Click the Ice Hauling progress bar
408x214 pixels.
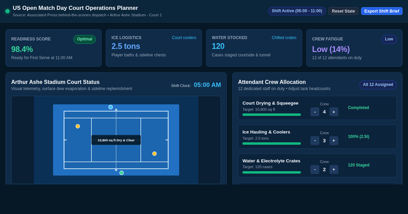(x=272, y=144)
